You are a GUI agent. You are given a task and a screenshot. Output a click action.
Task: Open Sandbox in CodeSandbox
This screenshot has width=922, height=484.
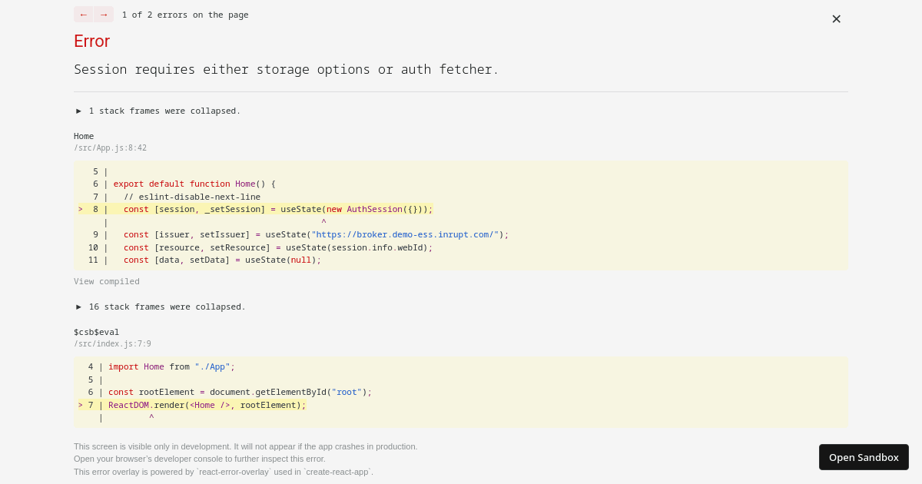click(x=864, y=456)
